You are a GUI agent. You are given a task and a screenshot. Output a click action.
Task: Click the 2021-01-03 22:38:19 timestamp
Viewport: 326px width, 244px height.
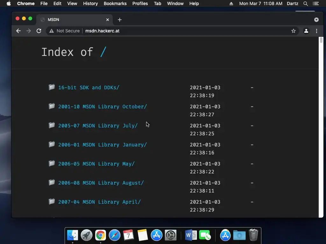point(205,91)
